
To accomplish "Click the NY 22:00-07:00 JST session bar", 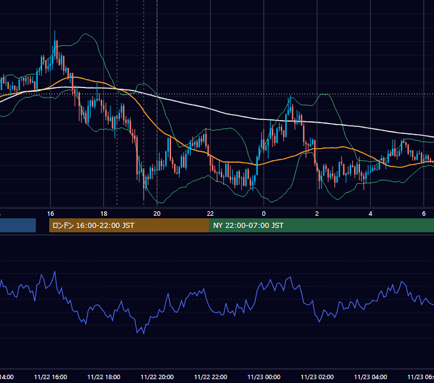I will click(x=321, y=225).
